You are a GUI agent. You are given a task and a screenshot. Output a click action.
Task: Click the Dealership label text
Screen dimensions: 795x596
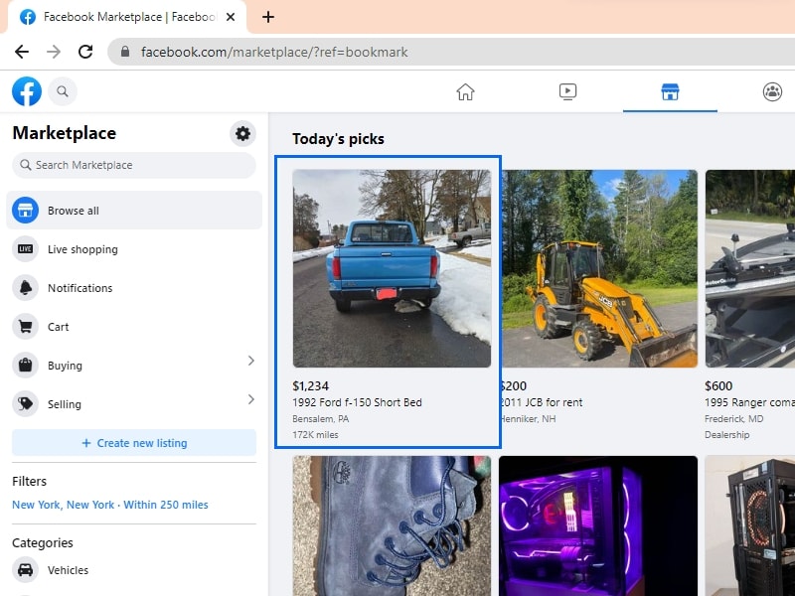(726, 435)
